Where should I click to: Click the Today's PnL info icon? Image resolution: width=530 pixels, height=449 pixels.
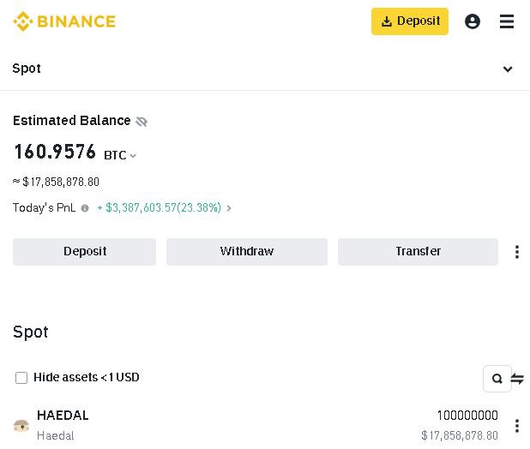(x=85, y=208)
